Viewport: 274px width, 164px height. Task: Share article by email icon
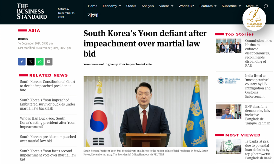click(49, 62)
